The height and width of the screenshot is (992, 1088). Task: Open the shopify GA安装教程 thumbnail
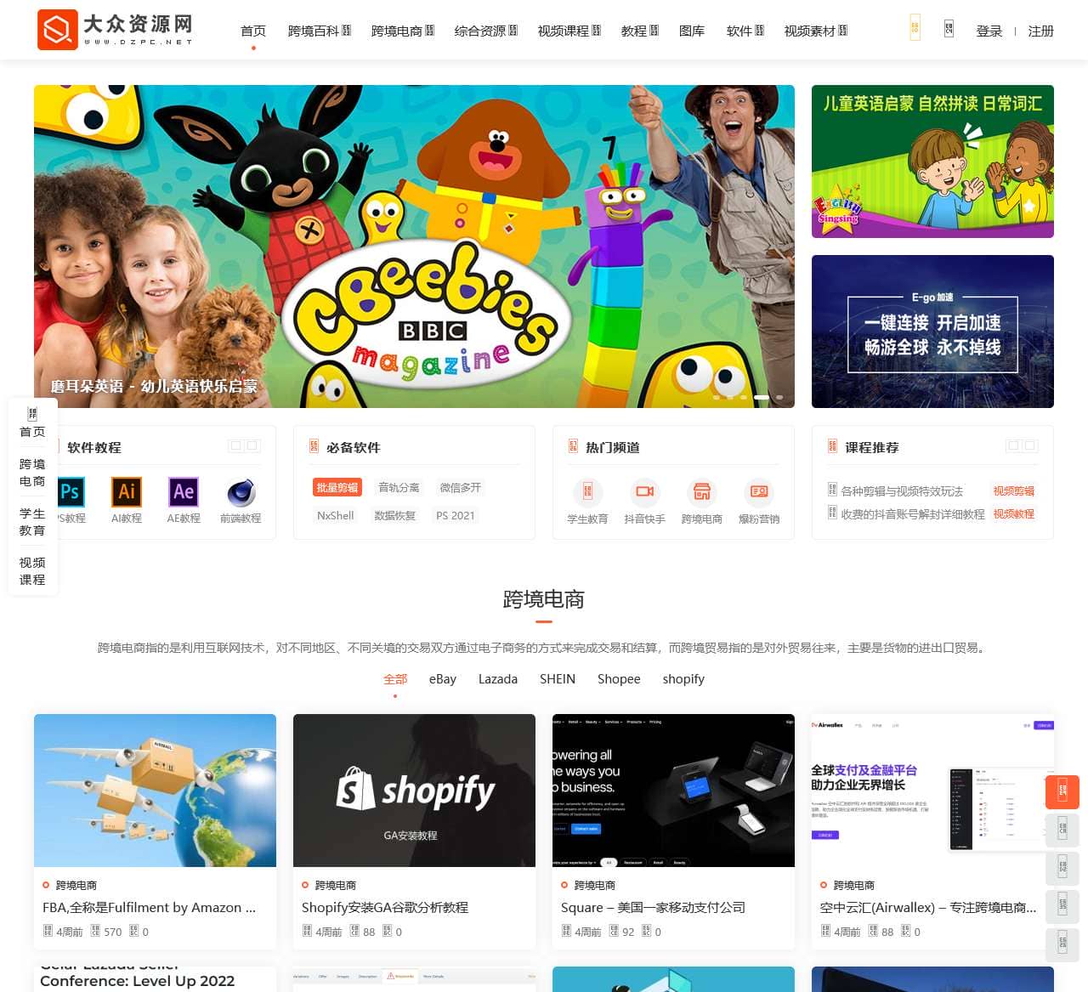pyautogui.click(x=414, y=791)
